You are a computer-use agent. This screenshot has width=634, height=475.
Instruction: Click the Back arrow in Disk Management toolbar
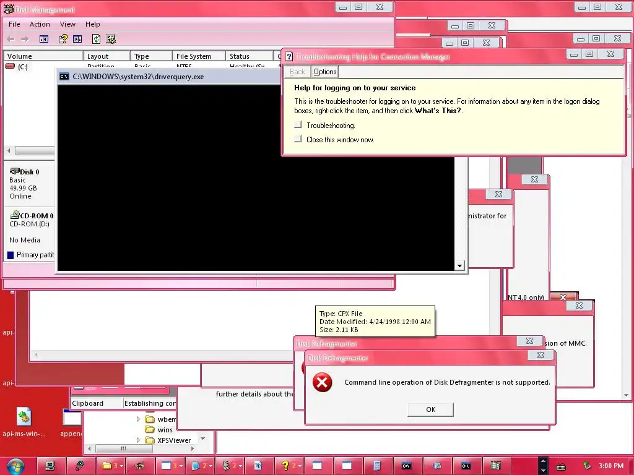pos(11,39)
